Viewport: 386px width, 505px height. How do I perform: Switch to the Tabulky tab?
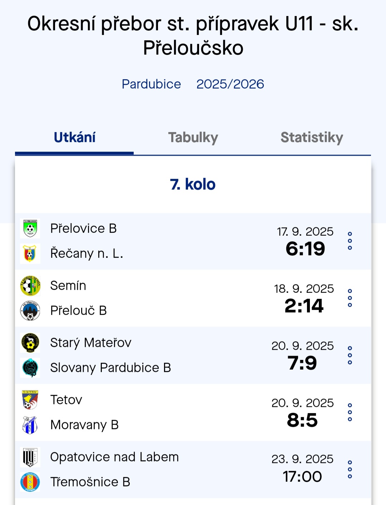coord(193,137)
